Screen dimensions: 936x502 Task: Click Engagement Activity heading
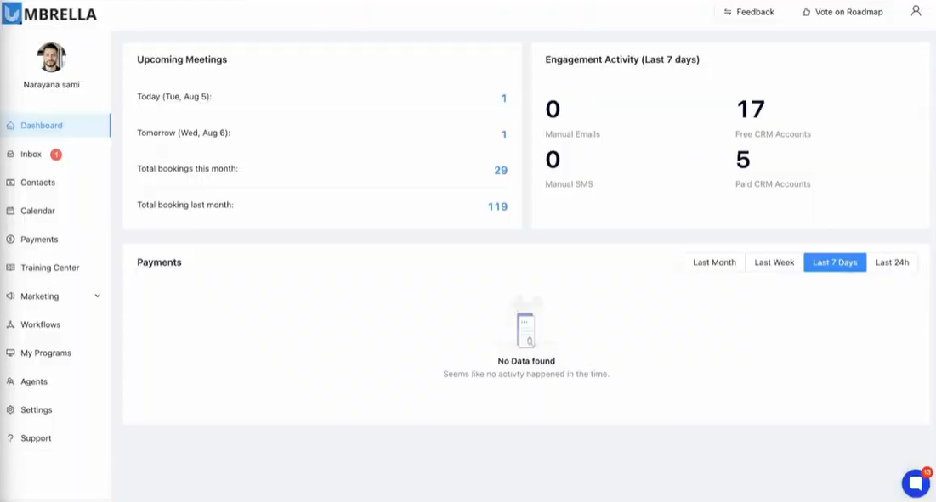pos(622,59)
